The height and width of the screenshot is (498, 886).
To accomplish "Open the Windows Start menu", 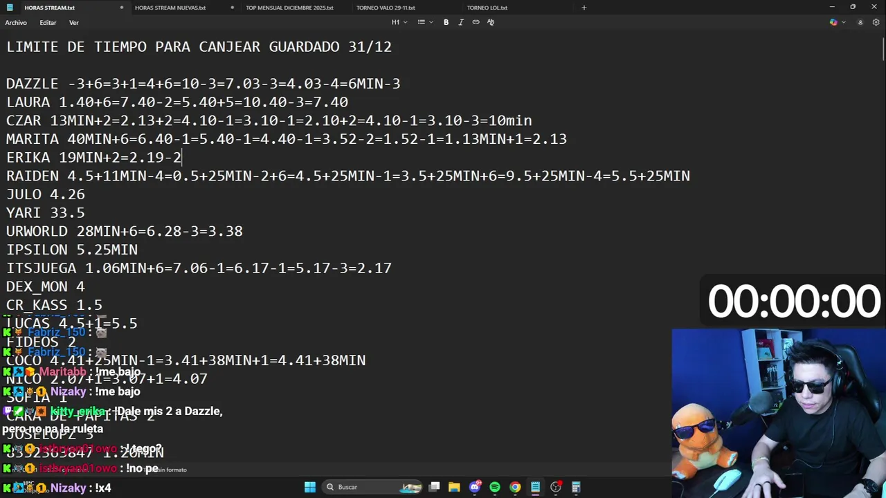I will [x=310, y=487].
